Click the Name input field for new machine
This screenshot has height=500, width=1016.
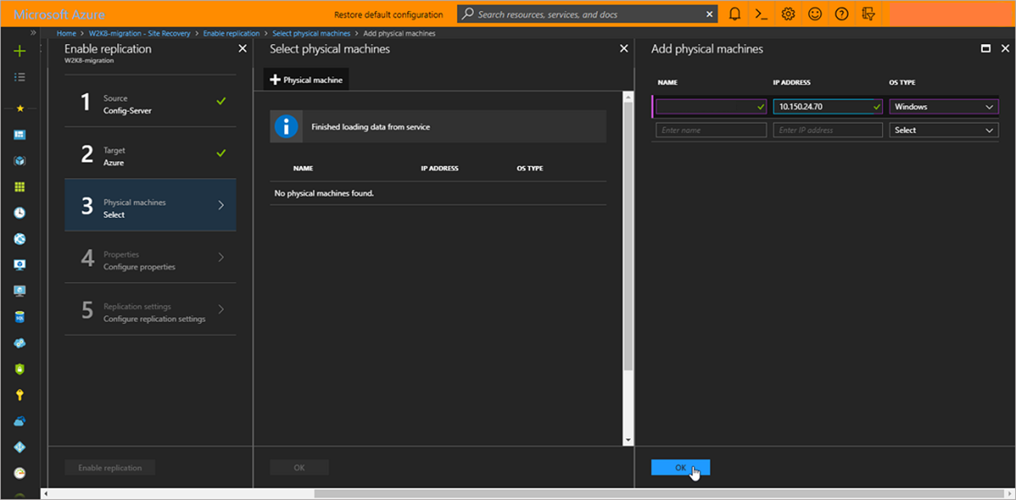(710, 130)
